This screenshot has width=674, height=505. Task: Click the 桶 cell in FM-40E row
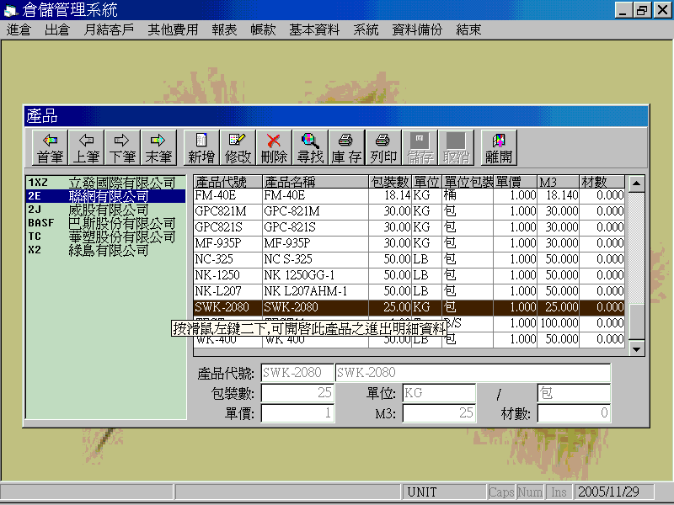[x=468, y=195]
